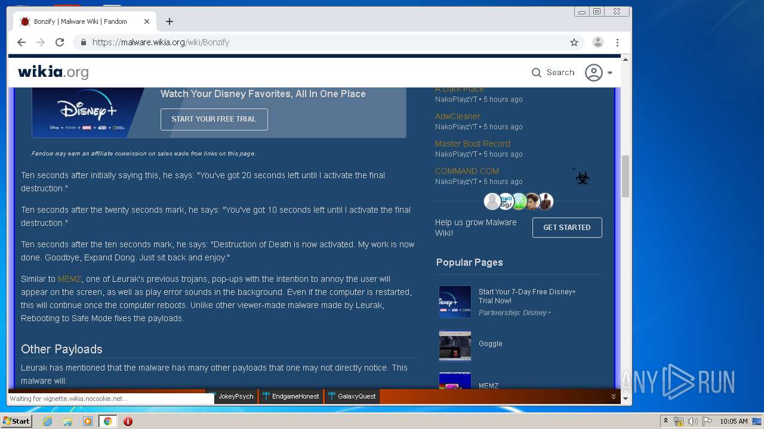Click the vertical scrollbar thumb
This screenshot has width=764, height=429.
coord(626,176)
